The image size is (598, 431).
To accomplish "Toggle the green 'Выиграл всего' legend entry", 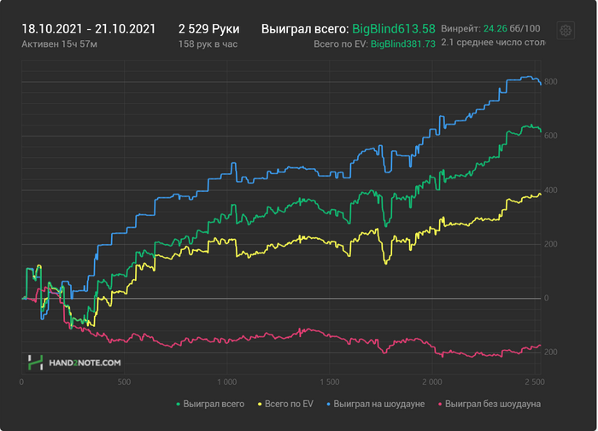I will point(210,404).
